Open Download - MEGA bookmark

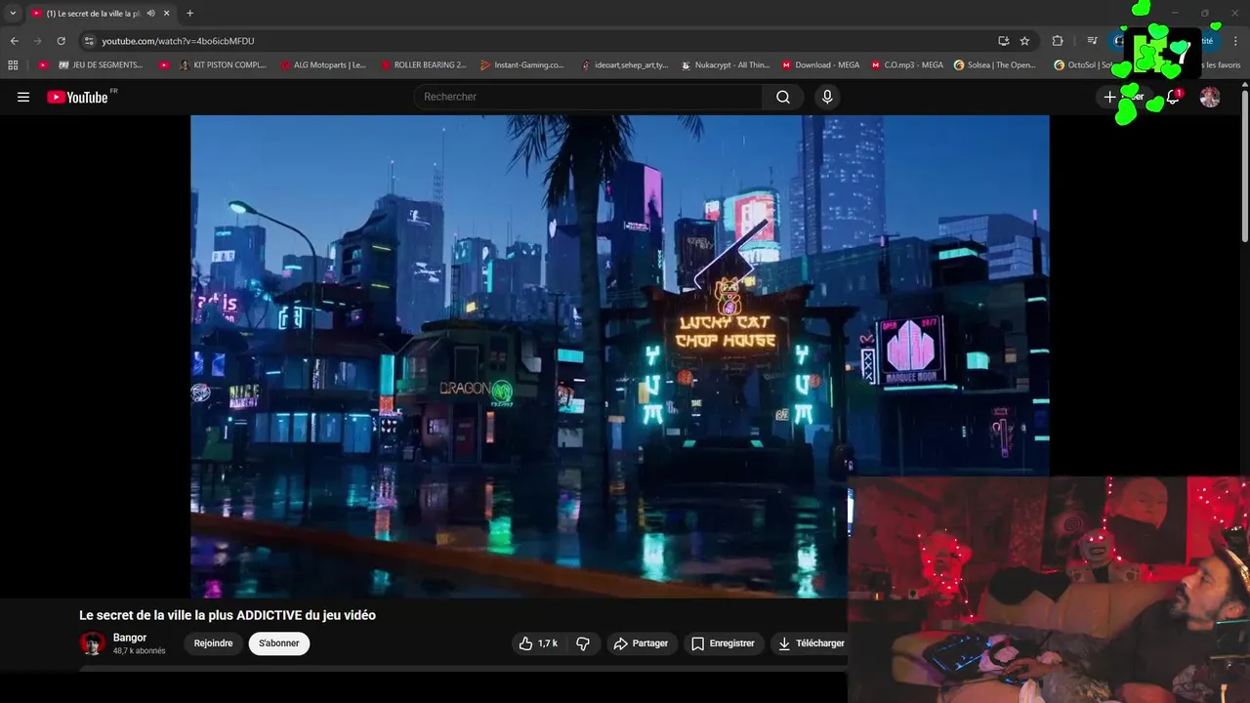coord(820,65)
